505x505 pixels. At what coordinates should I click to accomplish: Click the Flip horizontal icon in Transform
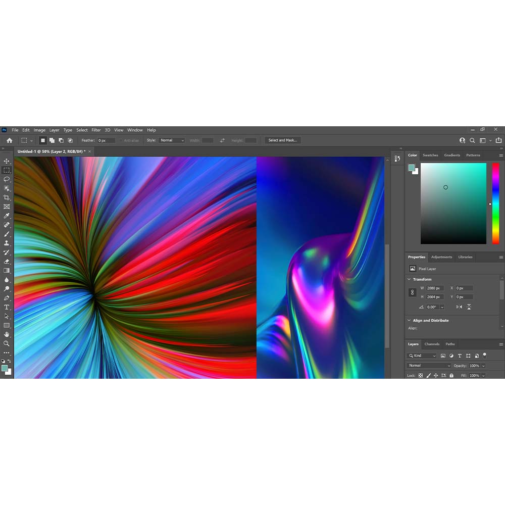[x=459, y=307]
